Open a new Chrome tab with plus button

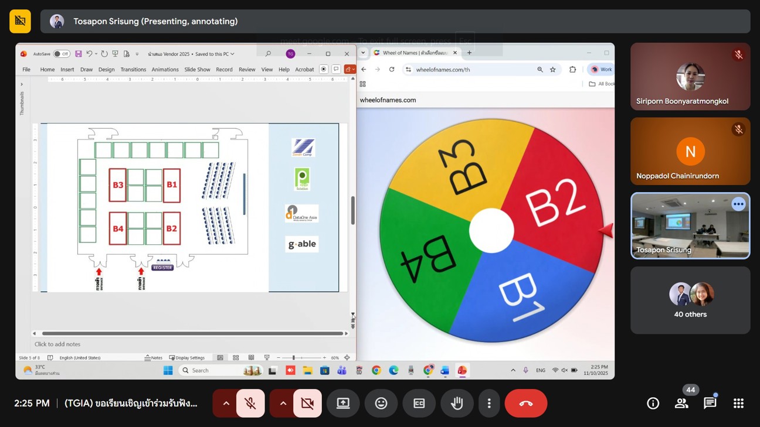[469, 53]
